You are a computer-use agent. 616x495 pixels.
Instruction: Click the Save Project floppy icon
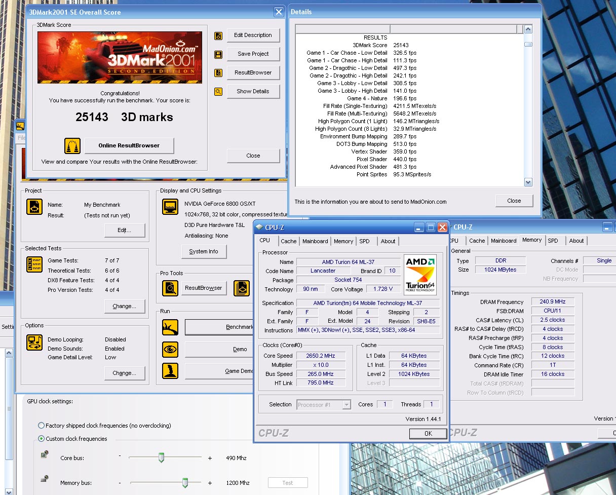coord(218,54)
